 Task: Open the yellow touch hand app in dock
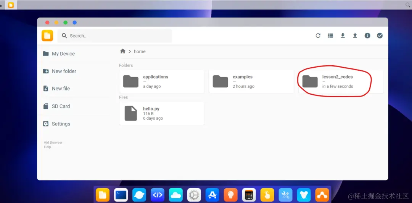267,195
